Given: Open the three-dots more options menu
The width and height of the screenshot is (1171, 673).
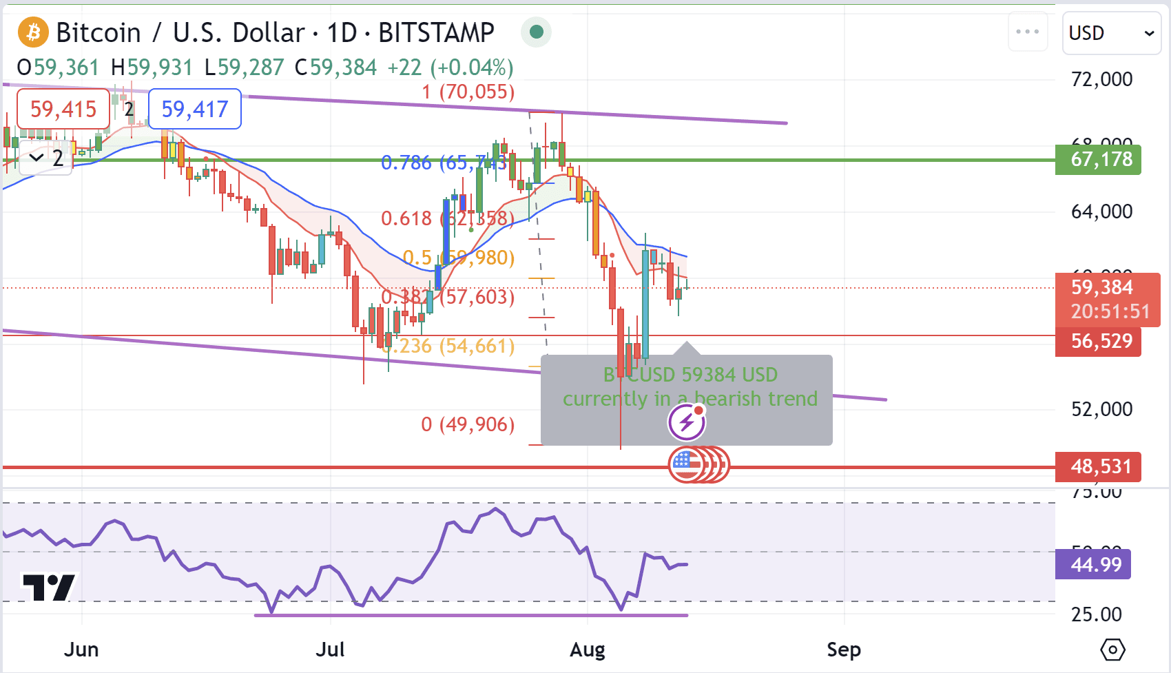Looking at the screenshot, I should 1028,32.
